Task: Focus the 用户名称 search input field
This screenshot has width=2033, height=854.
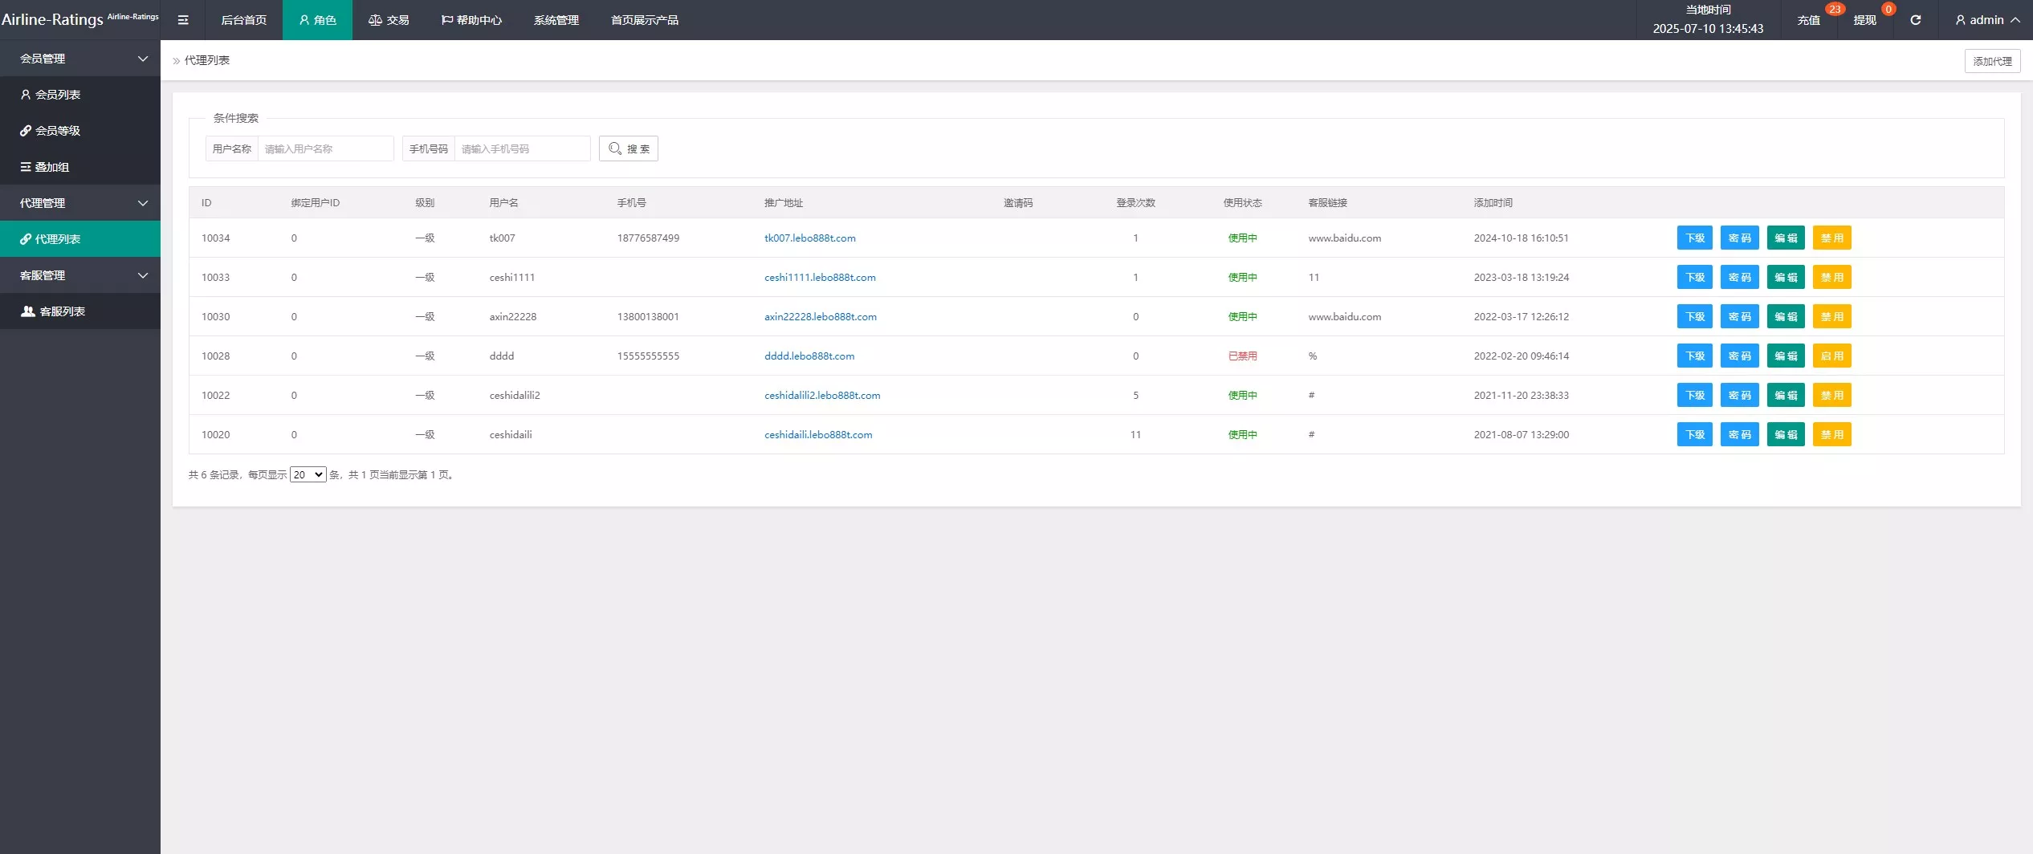Action: click(325, 148)
